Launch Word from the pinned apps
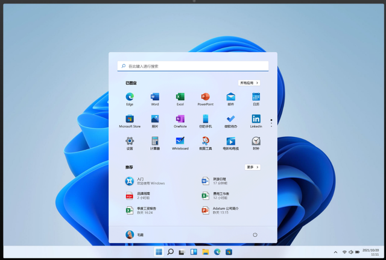 click(x=155, y=99)
